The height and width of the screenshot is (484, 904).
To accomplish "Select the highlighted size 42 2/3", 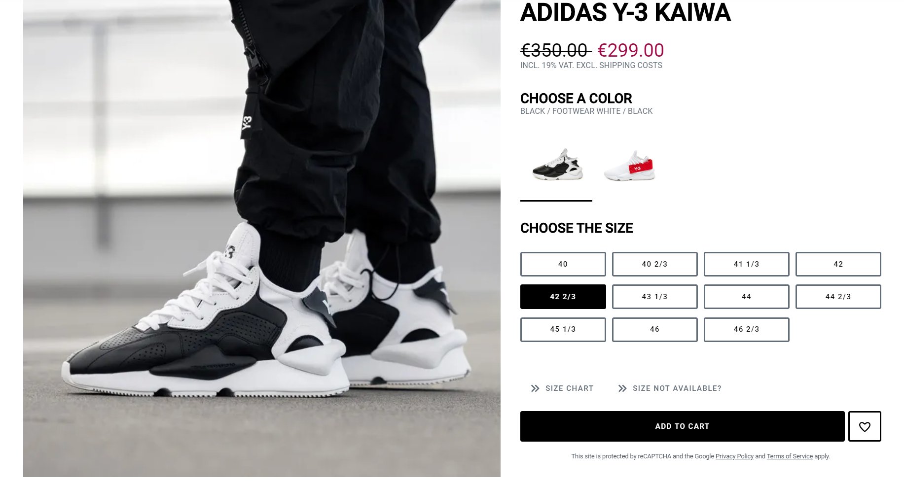I will click(x=563, y=297).
